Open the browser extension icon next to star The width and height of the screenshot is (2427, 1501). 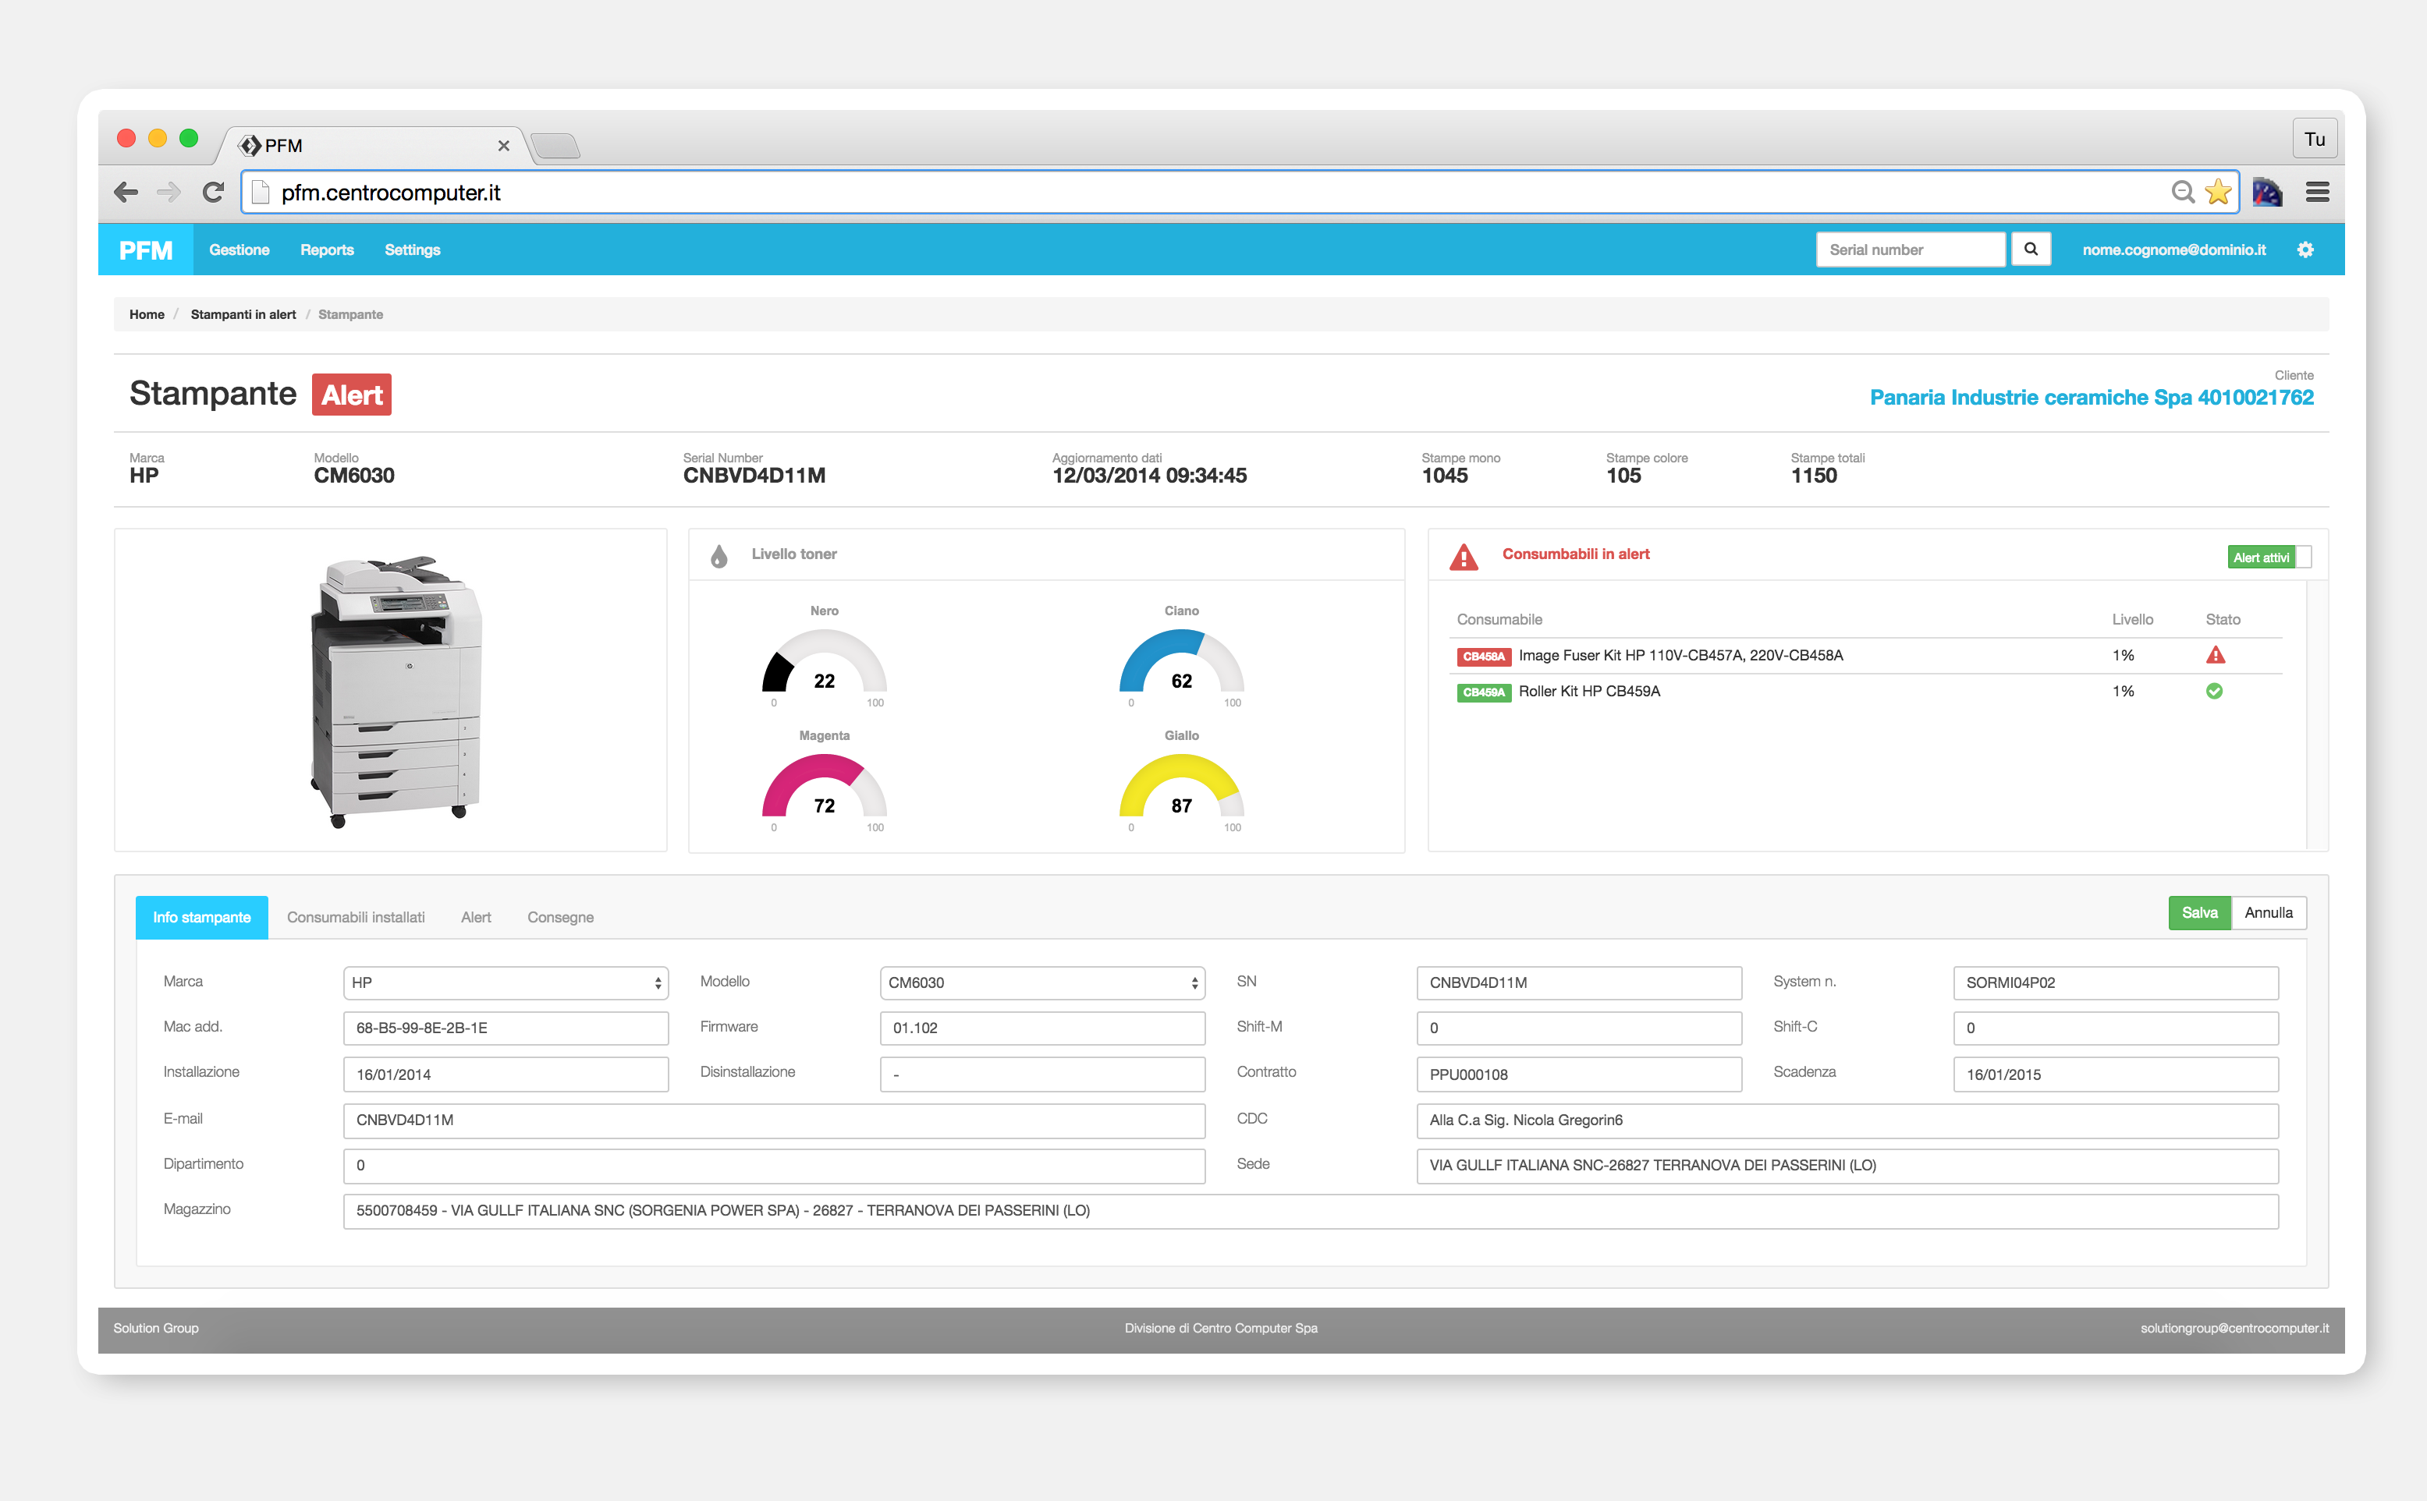click(2267, 192)
